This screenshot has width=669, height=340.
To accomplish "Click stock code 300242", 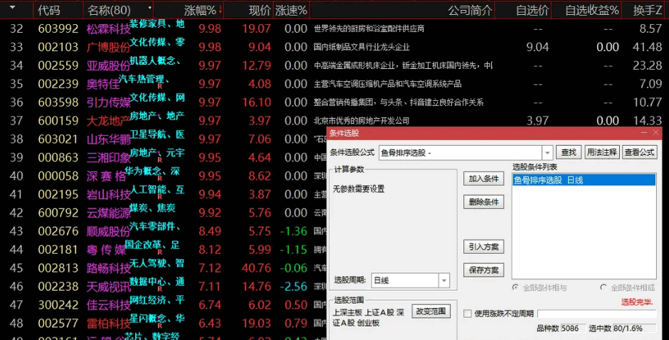I will (x=58, y=304).
